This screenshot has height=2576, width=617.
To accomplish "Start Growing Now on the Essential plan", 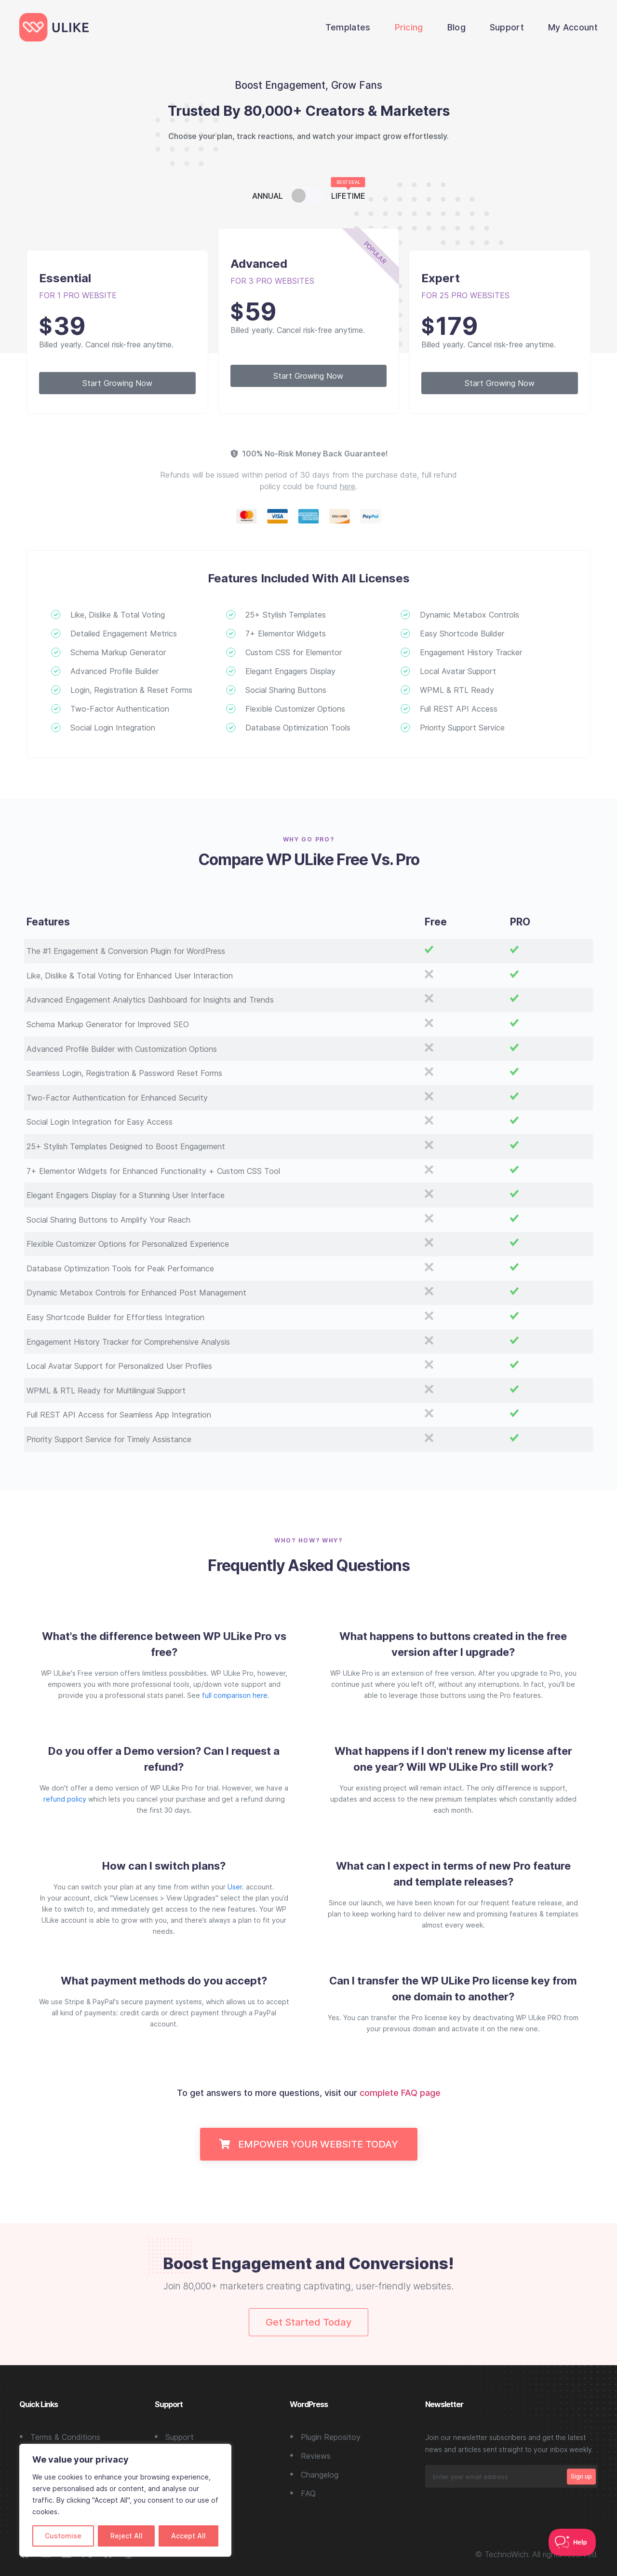I will tap(117, 383).
